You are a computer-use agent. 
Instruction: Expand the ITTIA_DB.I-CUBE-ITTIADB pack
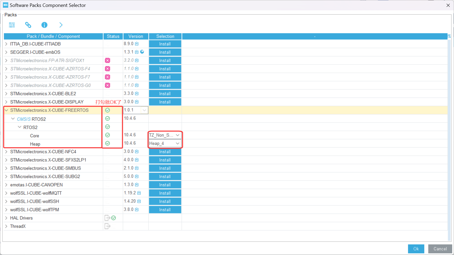coord(6,44)
